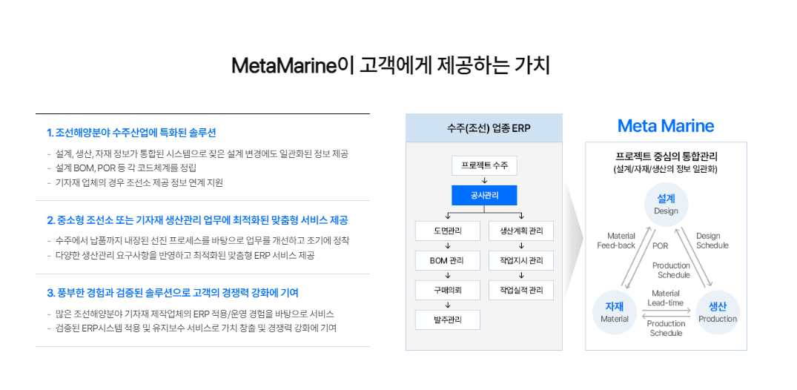797x390 pixels.
Task: Click the BOM 관리 box
Action: coord(448,260)
